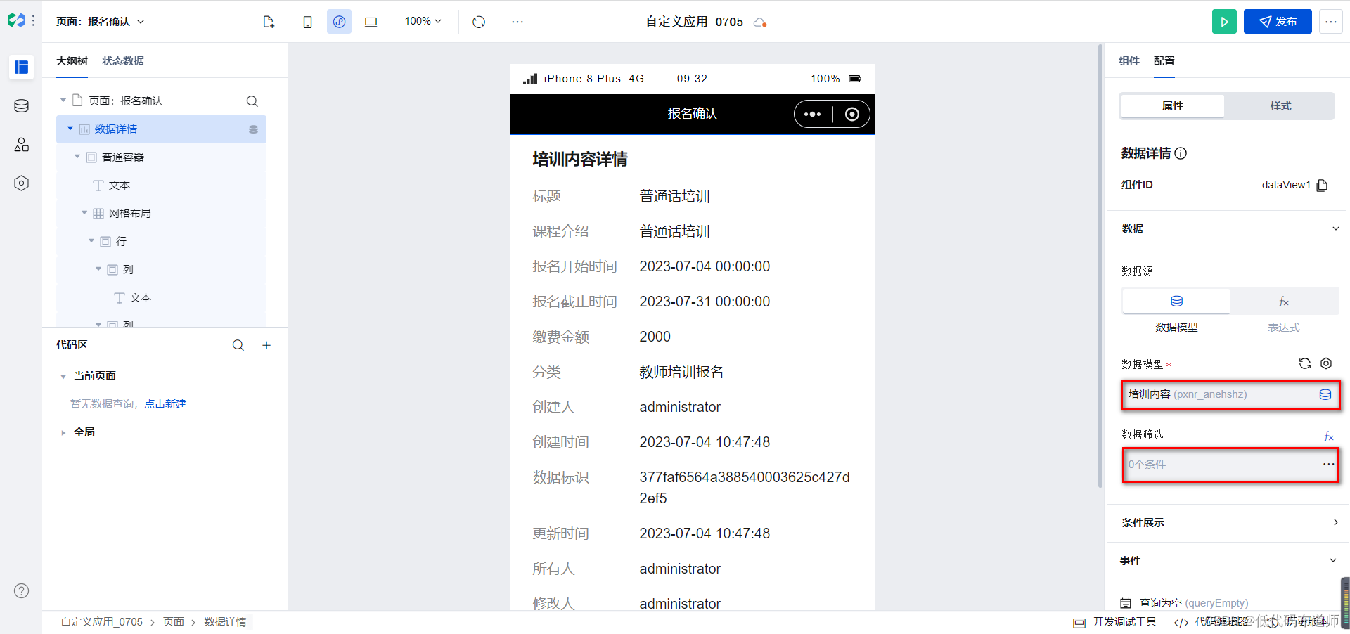Collapse the 数据 properties section
1350x634 pixels.
(1335, 228)
